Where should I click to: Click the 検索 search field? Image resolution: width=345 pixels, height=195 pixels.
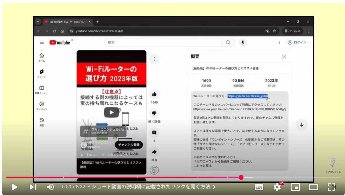pos(162,42)
